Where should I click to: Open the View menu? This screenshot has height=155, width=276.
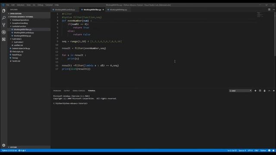(x=29, y=5)
